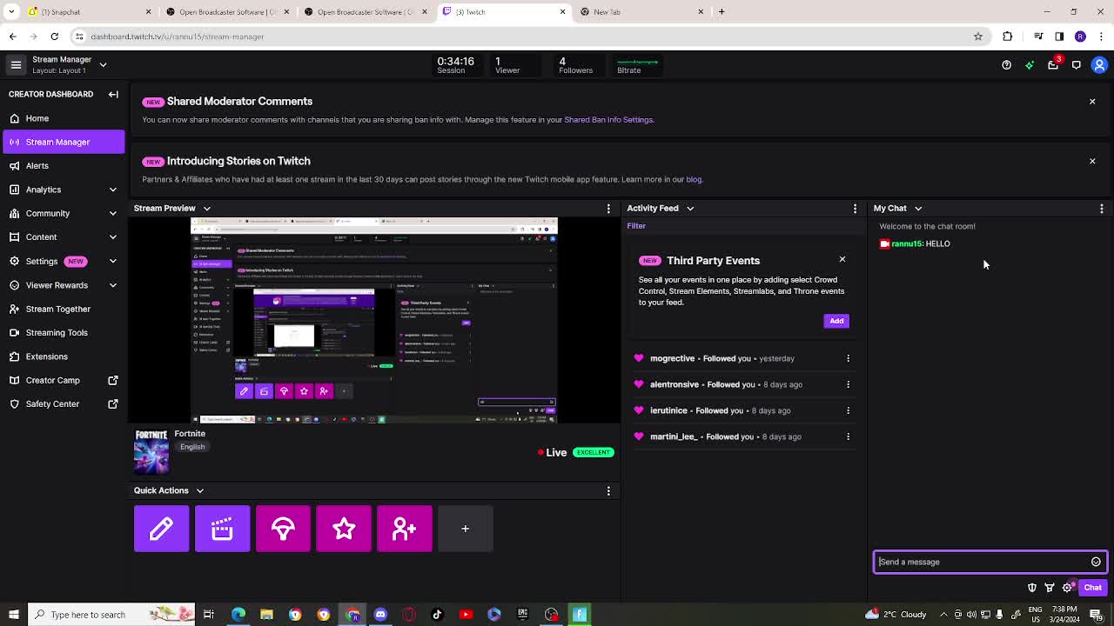Expand the Analytics sidebar section
The width and height of the screenshot is (1114, 626).
pyautogui.click(x=112, y=190)
